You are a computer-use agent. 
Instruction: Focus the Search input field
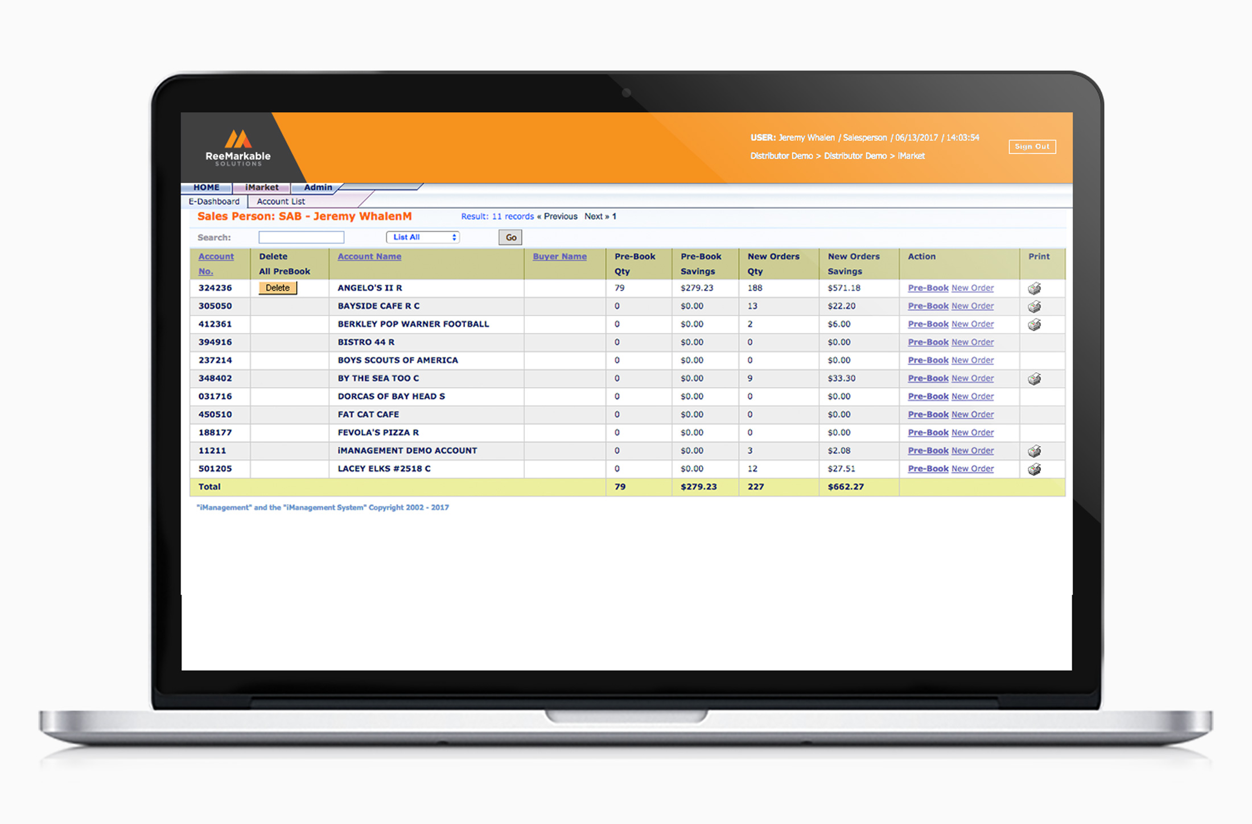pyautogui.click(x=301, y=237)
